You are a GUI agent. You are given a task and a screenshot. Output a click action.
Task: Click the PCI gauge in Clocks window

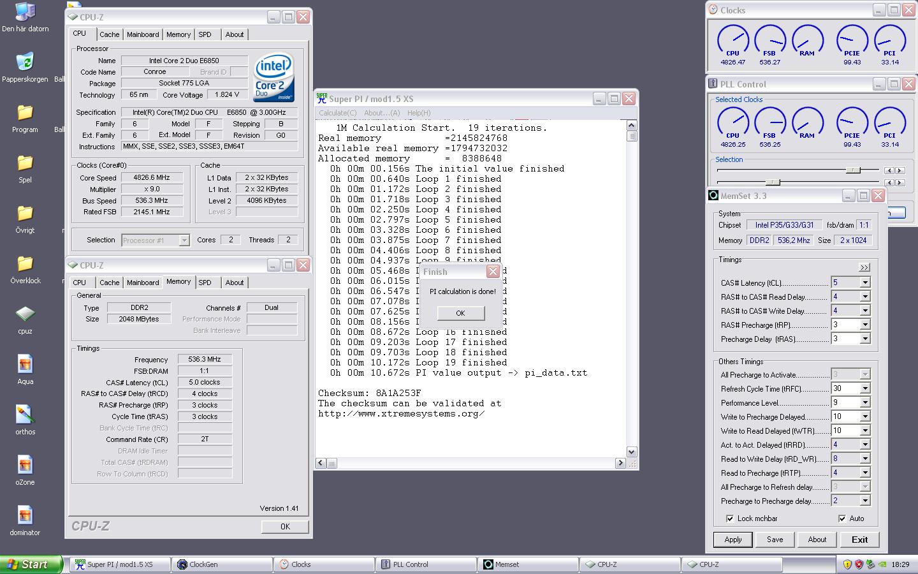889,41
